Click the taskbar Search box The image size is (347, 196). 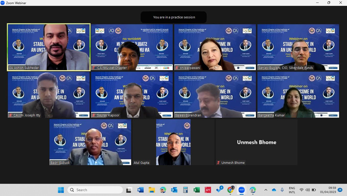pos(95,190)
